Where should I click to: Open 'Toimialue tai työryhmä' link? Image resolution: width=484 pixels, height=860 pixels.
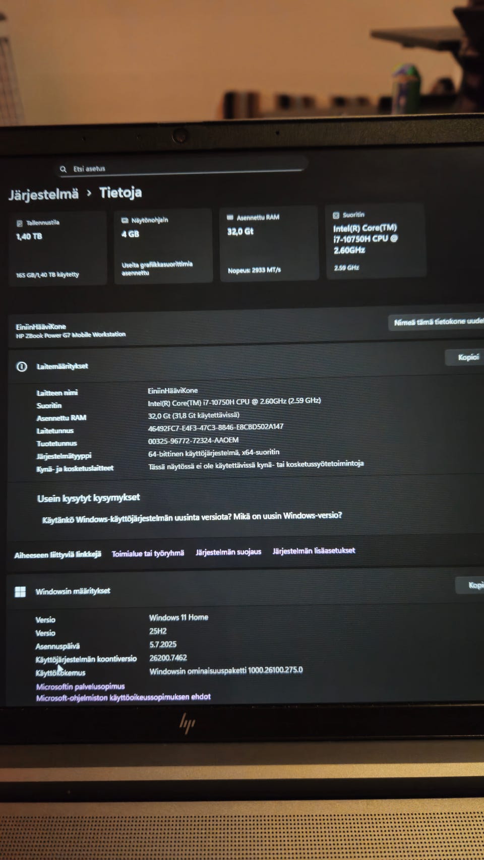click(x=148, y=554)
